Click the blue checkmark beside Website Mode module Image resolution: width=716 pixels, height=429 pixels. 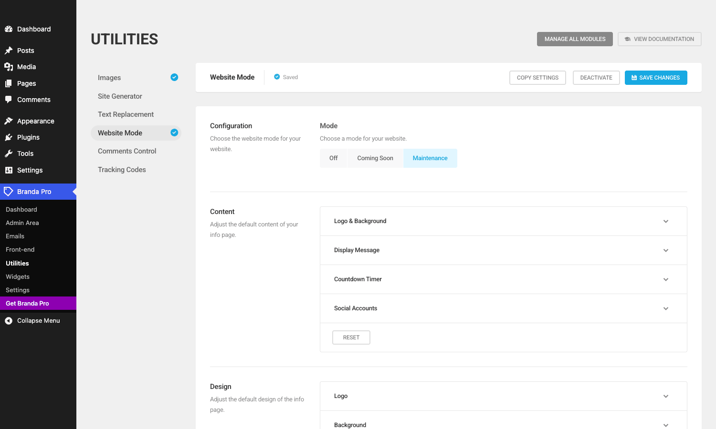click(x=174, y=133)
